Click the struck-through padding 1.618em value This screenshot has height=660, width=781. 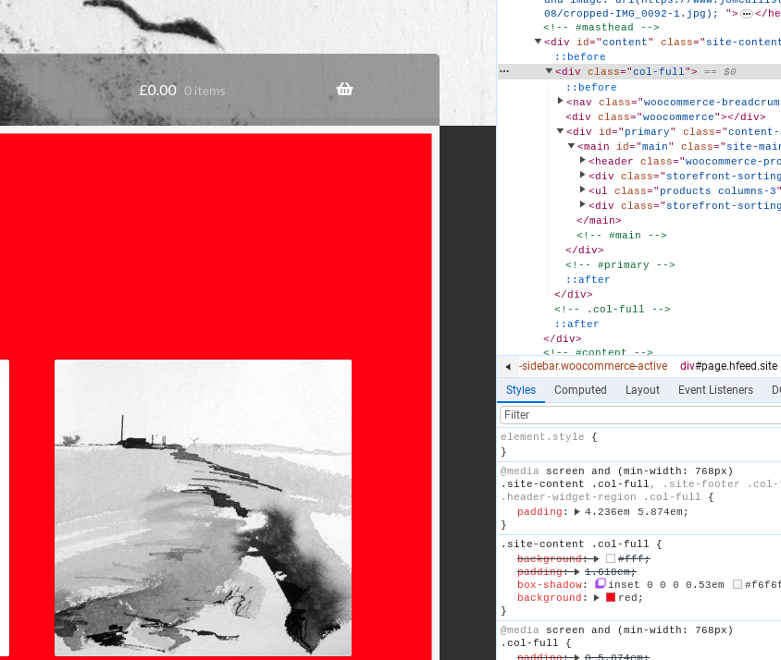click(x=610, y=572)
